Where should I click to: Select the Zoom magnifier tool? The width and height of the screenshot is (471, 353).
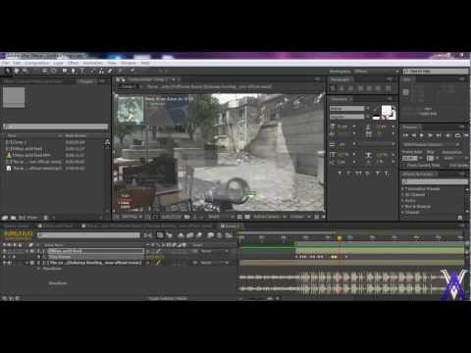coord(25,71)
